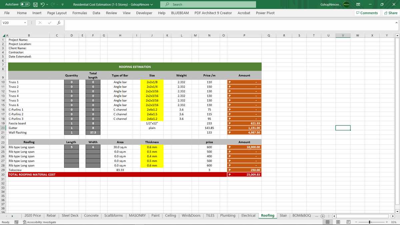
Task: Expand the formula bar chevron
Action: (x=397, y=23)
